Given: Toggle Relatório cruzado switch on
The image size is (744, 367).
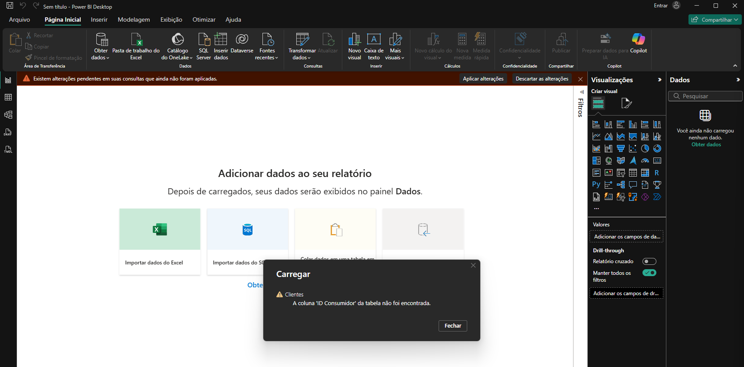Looking at the screenshot, I should point(649,261).
